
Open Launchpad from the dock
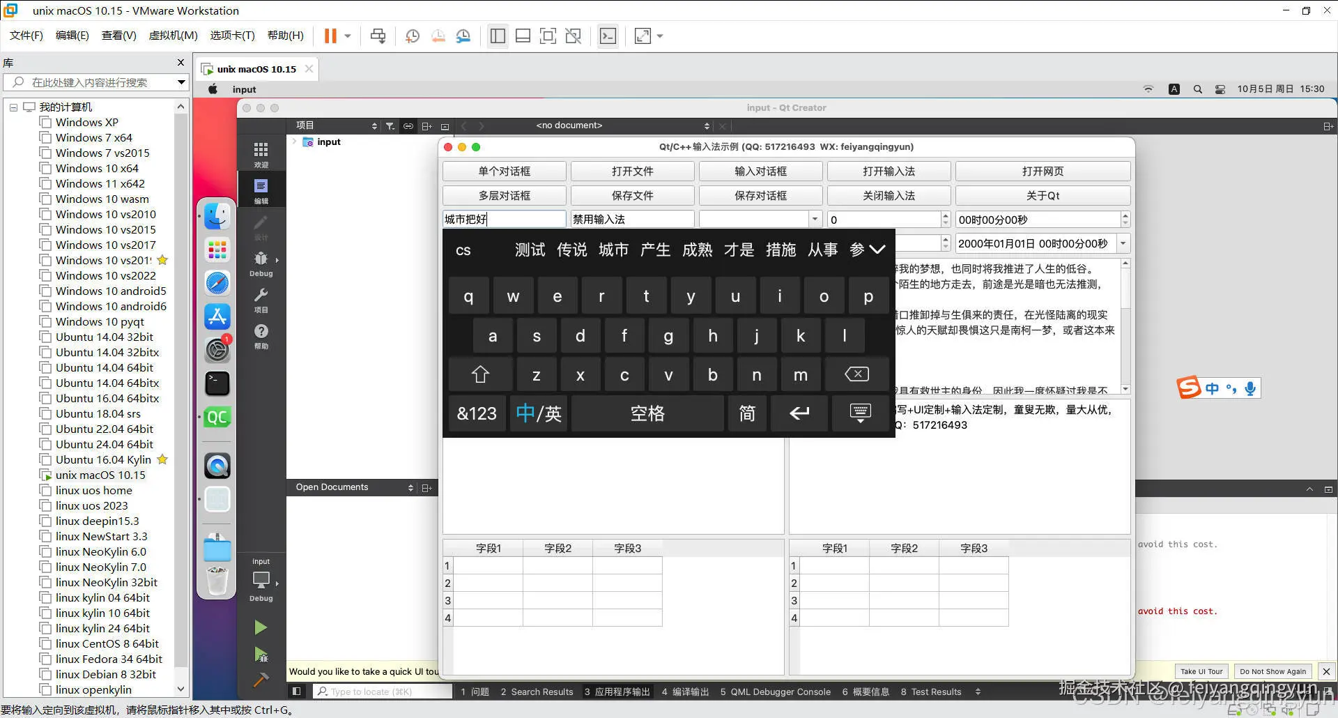(217, 250)
